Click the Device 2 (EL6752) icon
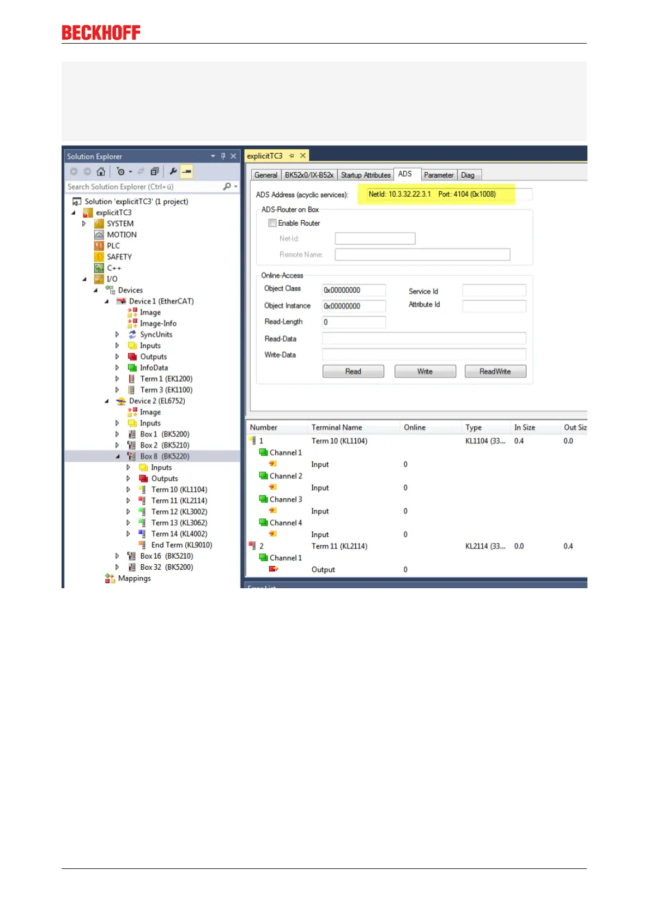The height and width of the screenshot is (918, 649). (x=121, y=401)
